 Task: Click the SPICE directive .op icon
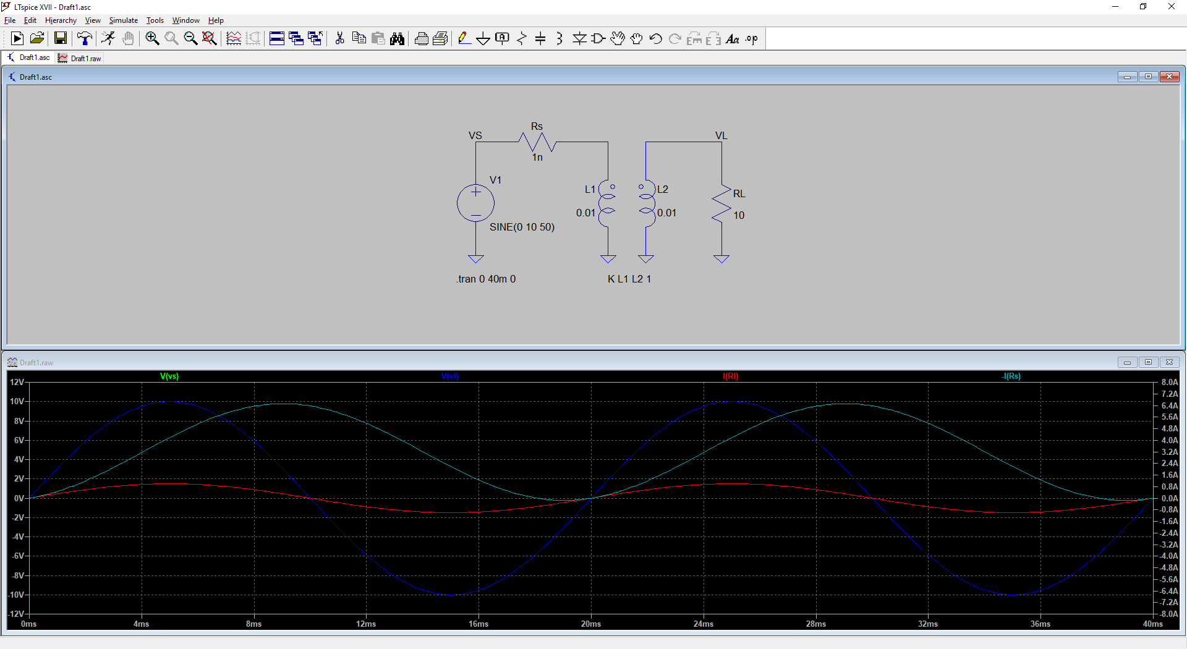tap(751, 39)
